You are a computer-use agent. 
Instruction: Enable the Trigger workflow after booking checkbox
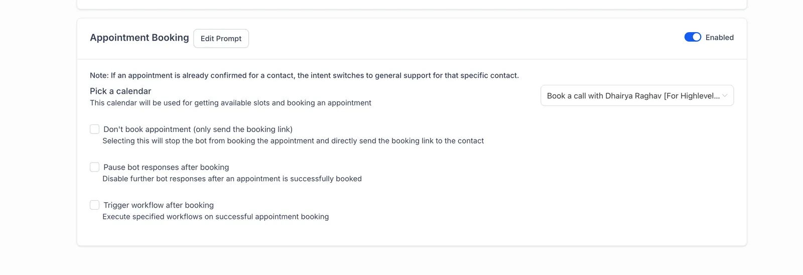click(94, 205)
